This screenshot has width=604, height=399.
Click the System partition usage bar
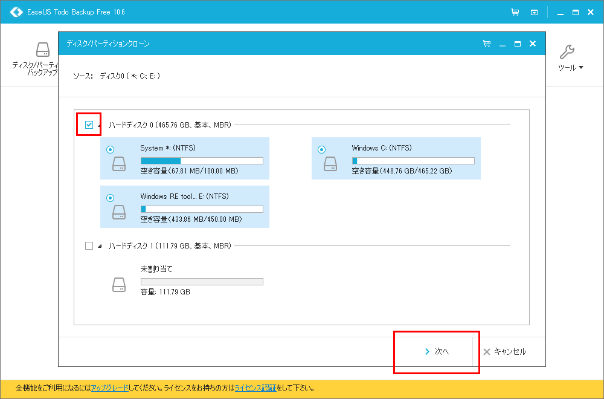pos(202,161)
